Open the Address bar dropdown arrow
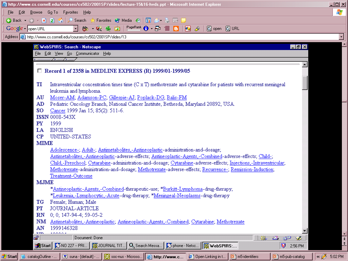The height and width of the screenshot is (261, 348). pos(341,37)
